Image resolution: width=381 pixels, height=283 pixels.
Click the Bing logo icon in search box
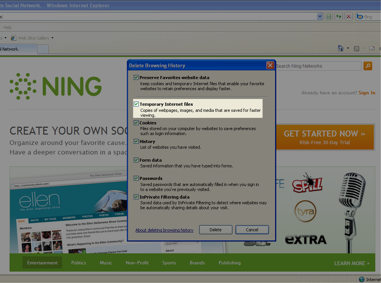[360, 16]
